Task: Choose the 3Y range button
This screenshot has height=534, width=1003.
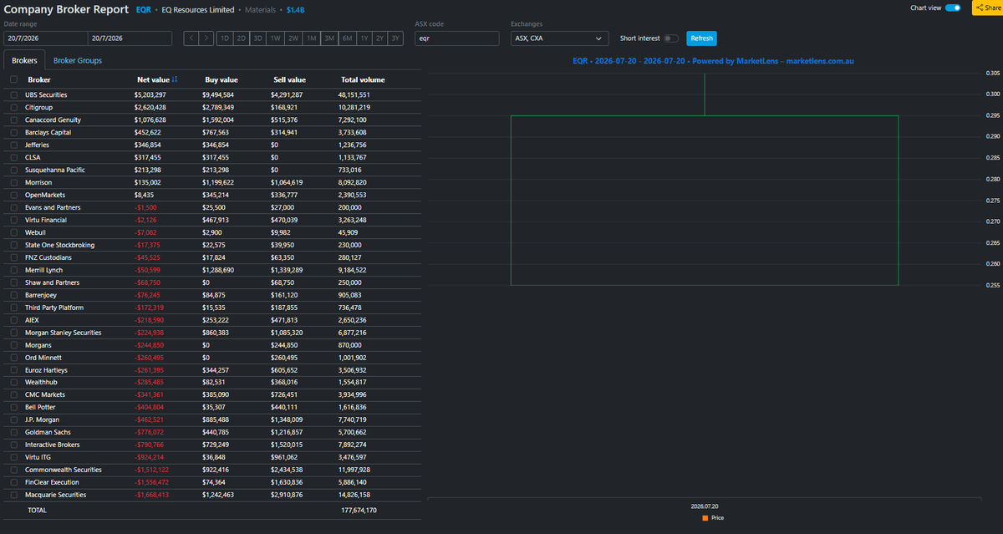Action: [396, 38]
